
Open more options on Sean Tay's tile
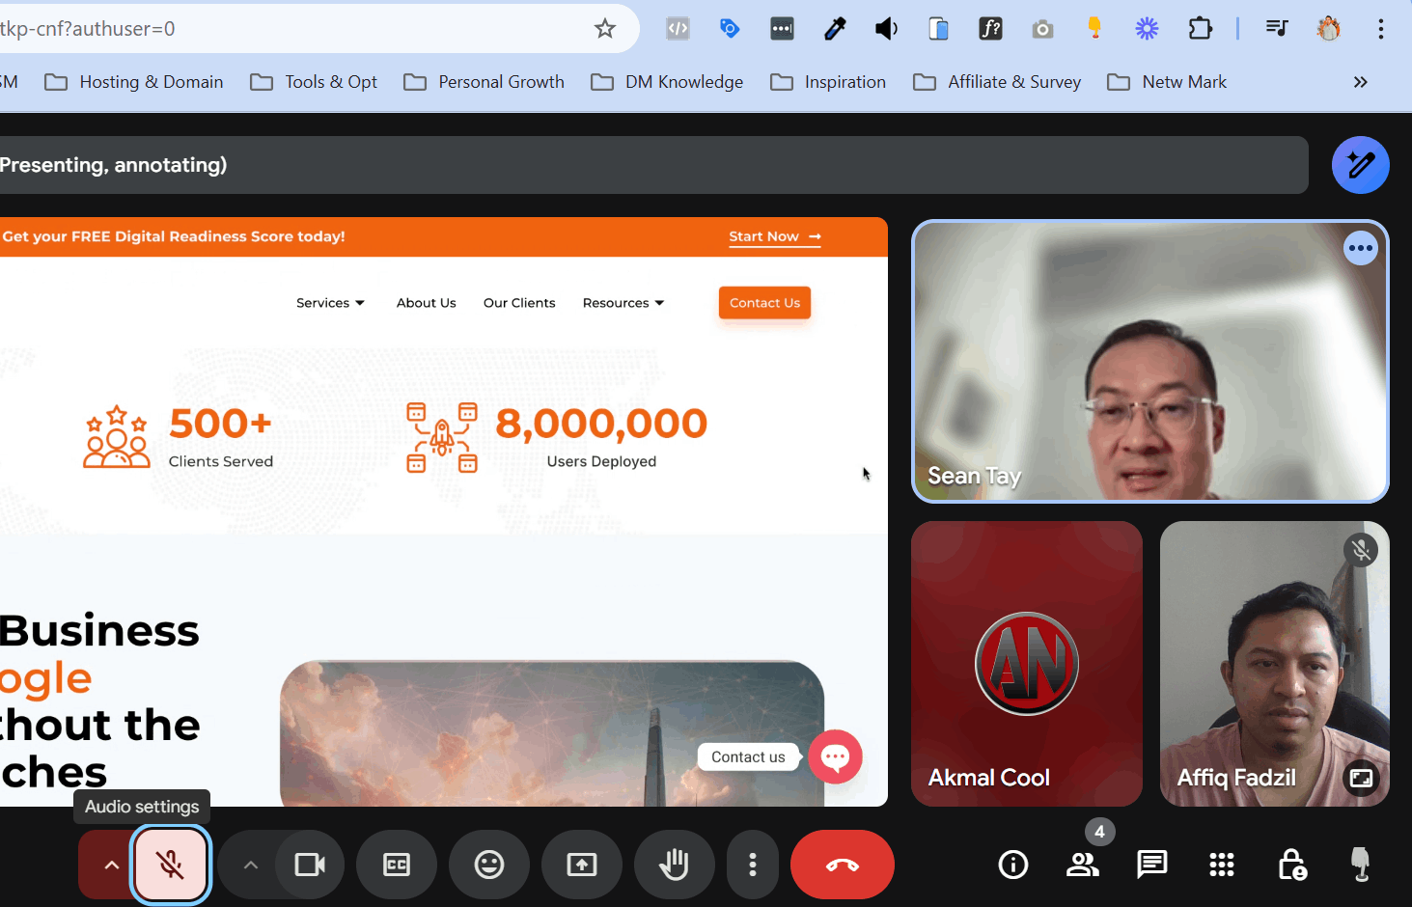coord(1361,248)
